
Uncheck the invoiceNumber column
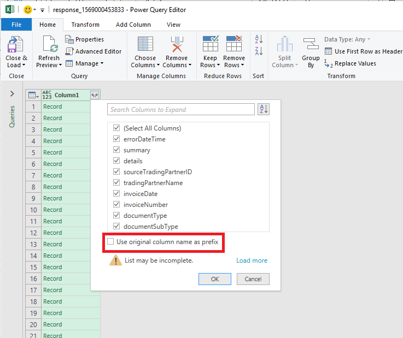[116, 204]
